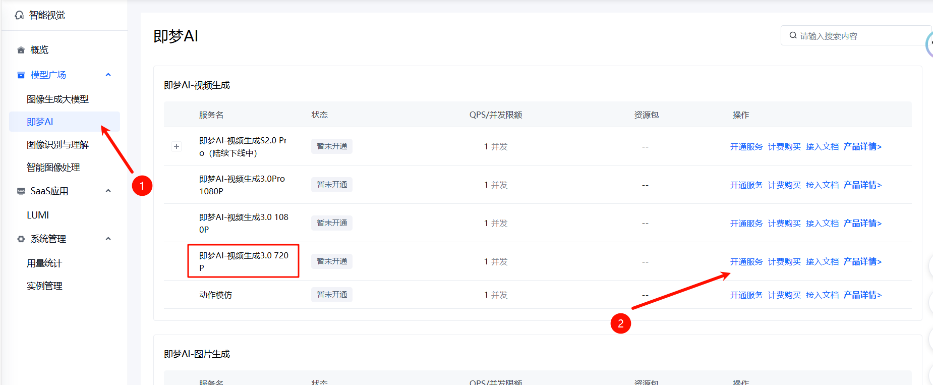Open 智能图像处理 menu item

(53, 167)
